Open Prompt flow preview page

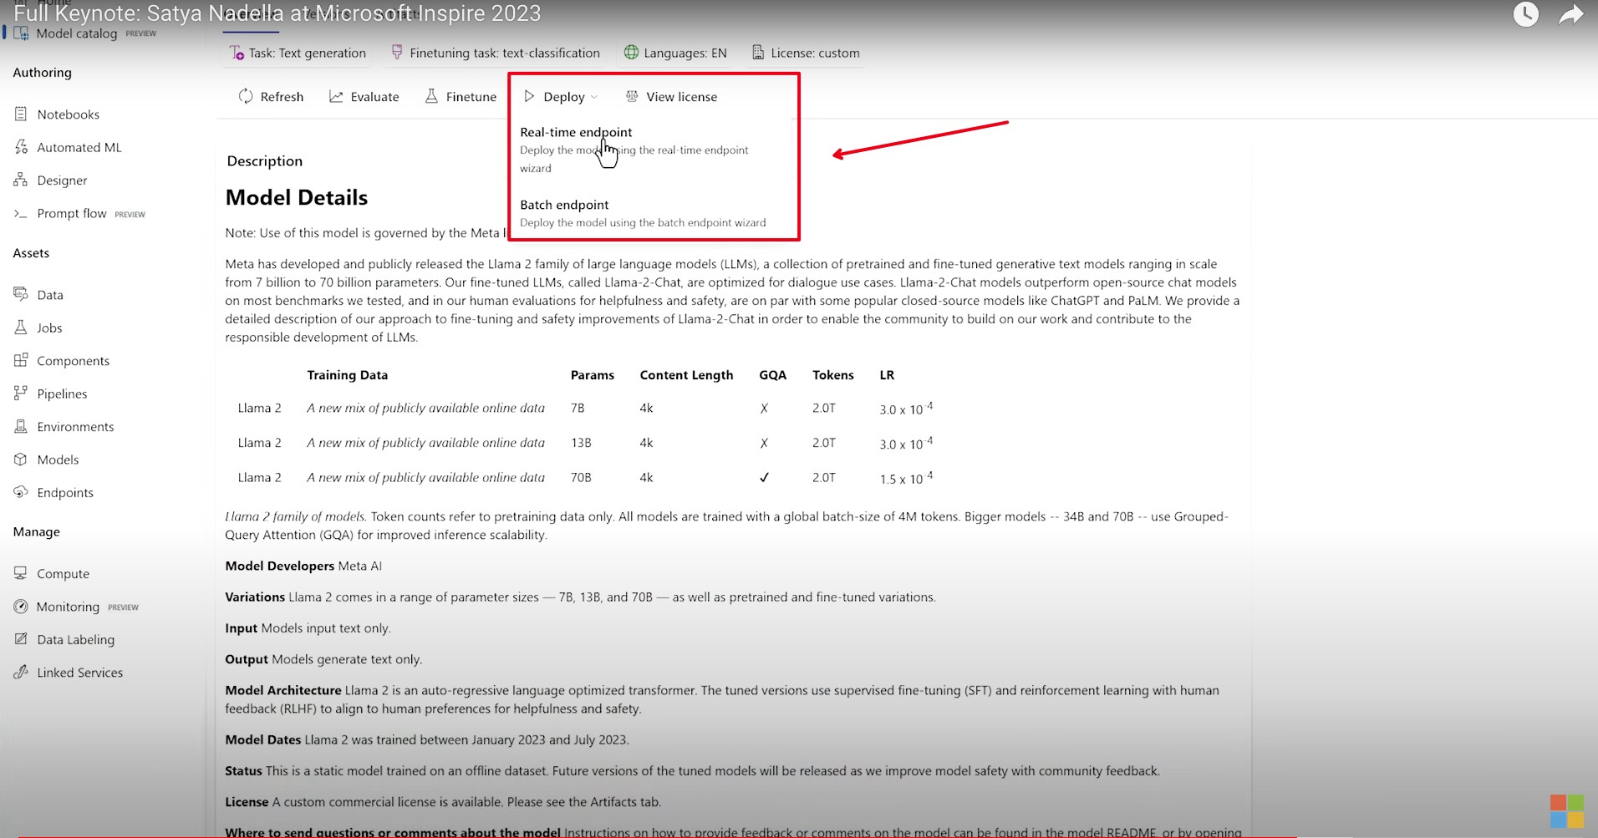tap(72, 213)
